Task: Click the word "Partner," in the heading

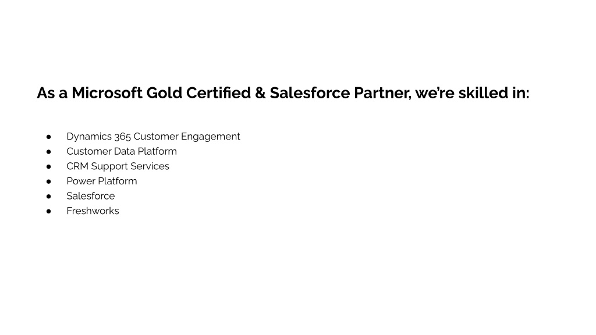Action: click(382, 93)
